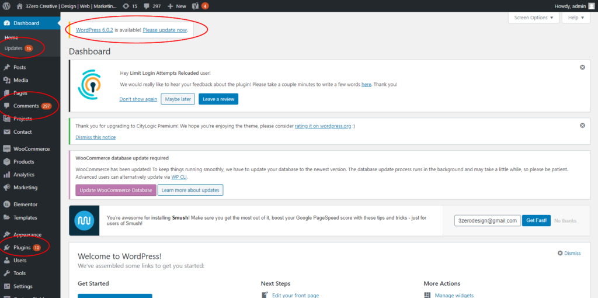Click the WordPress logo in admin bar

pyautogui.click(x=6, y=6)
